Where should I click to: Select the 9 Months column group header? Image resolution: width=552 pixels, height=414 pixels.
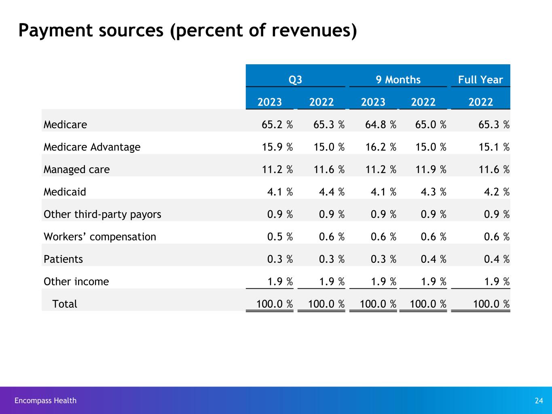pyautogui.click(x=398, y=80)
